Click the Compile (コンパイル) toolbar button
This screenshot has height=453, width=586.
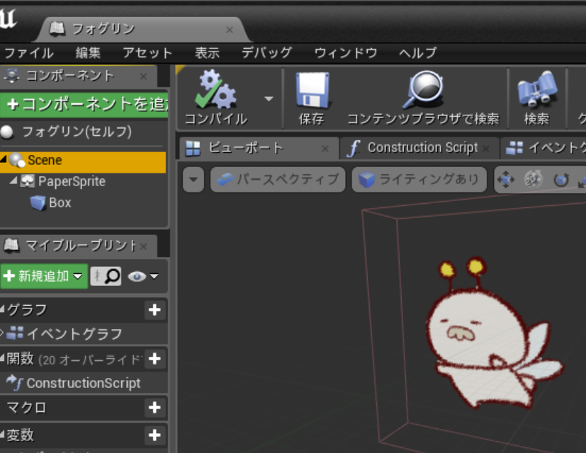coord(216,98)
